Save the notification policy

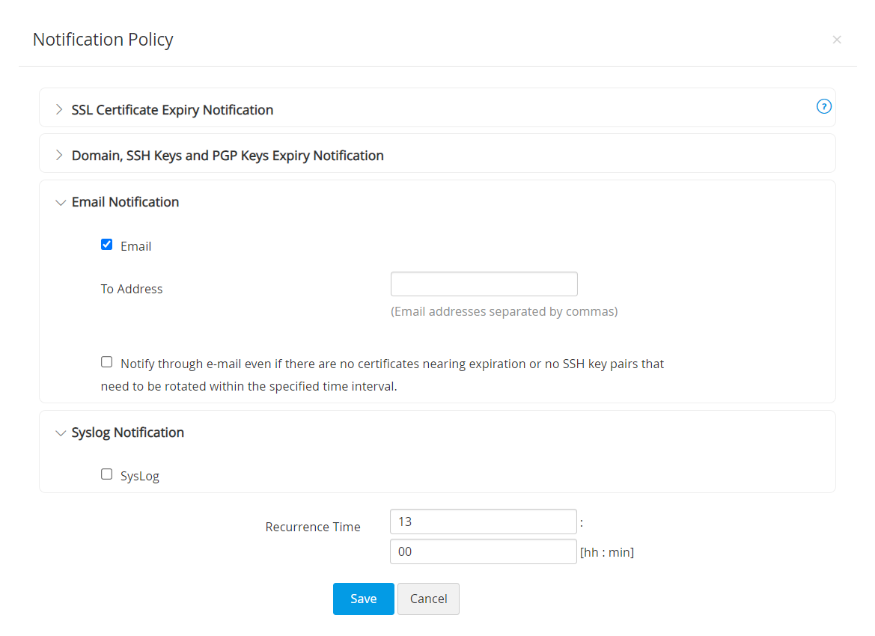[x=363, y=599]
